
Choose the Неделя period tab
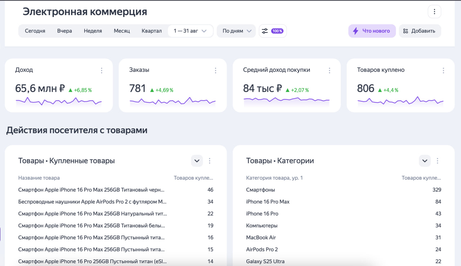(x=93, y=31)
